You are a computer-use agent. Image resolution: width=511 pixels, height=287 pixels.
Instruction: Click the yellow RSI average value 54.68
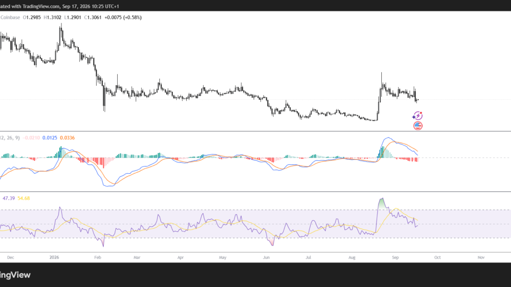point(23,198)
